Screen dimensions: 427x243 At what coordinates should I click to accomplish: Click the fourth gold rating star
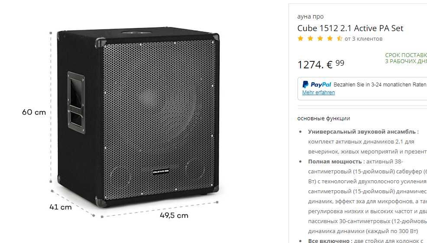(330, 38)
